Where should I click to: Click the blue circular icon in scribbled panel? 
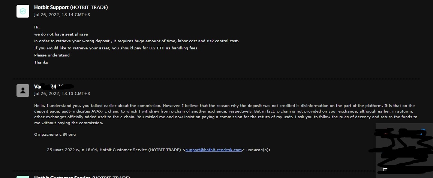423,132
